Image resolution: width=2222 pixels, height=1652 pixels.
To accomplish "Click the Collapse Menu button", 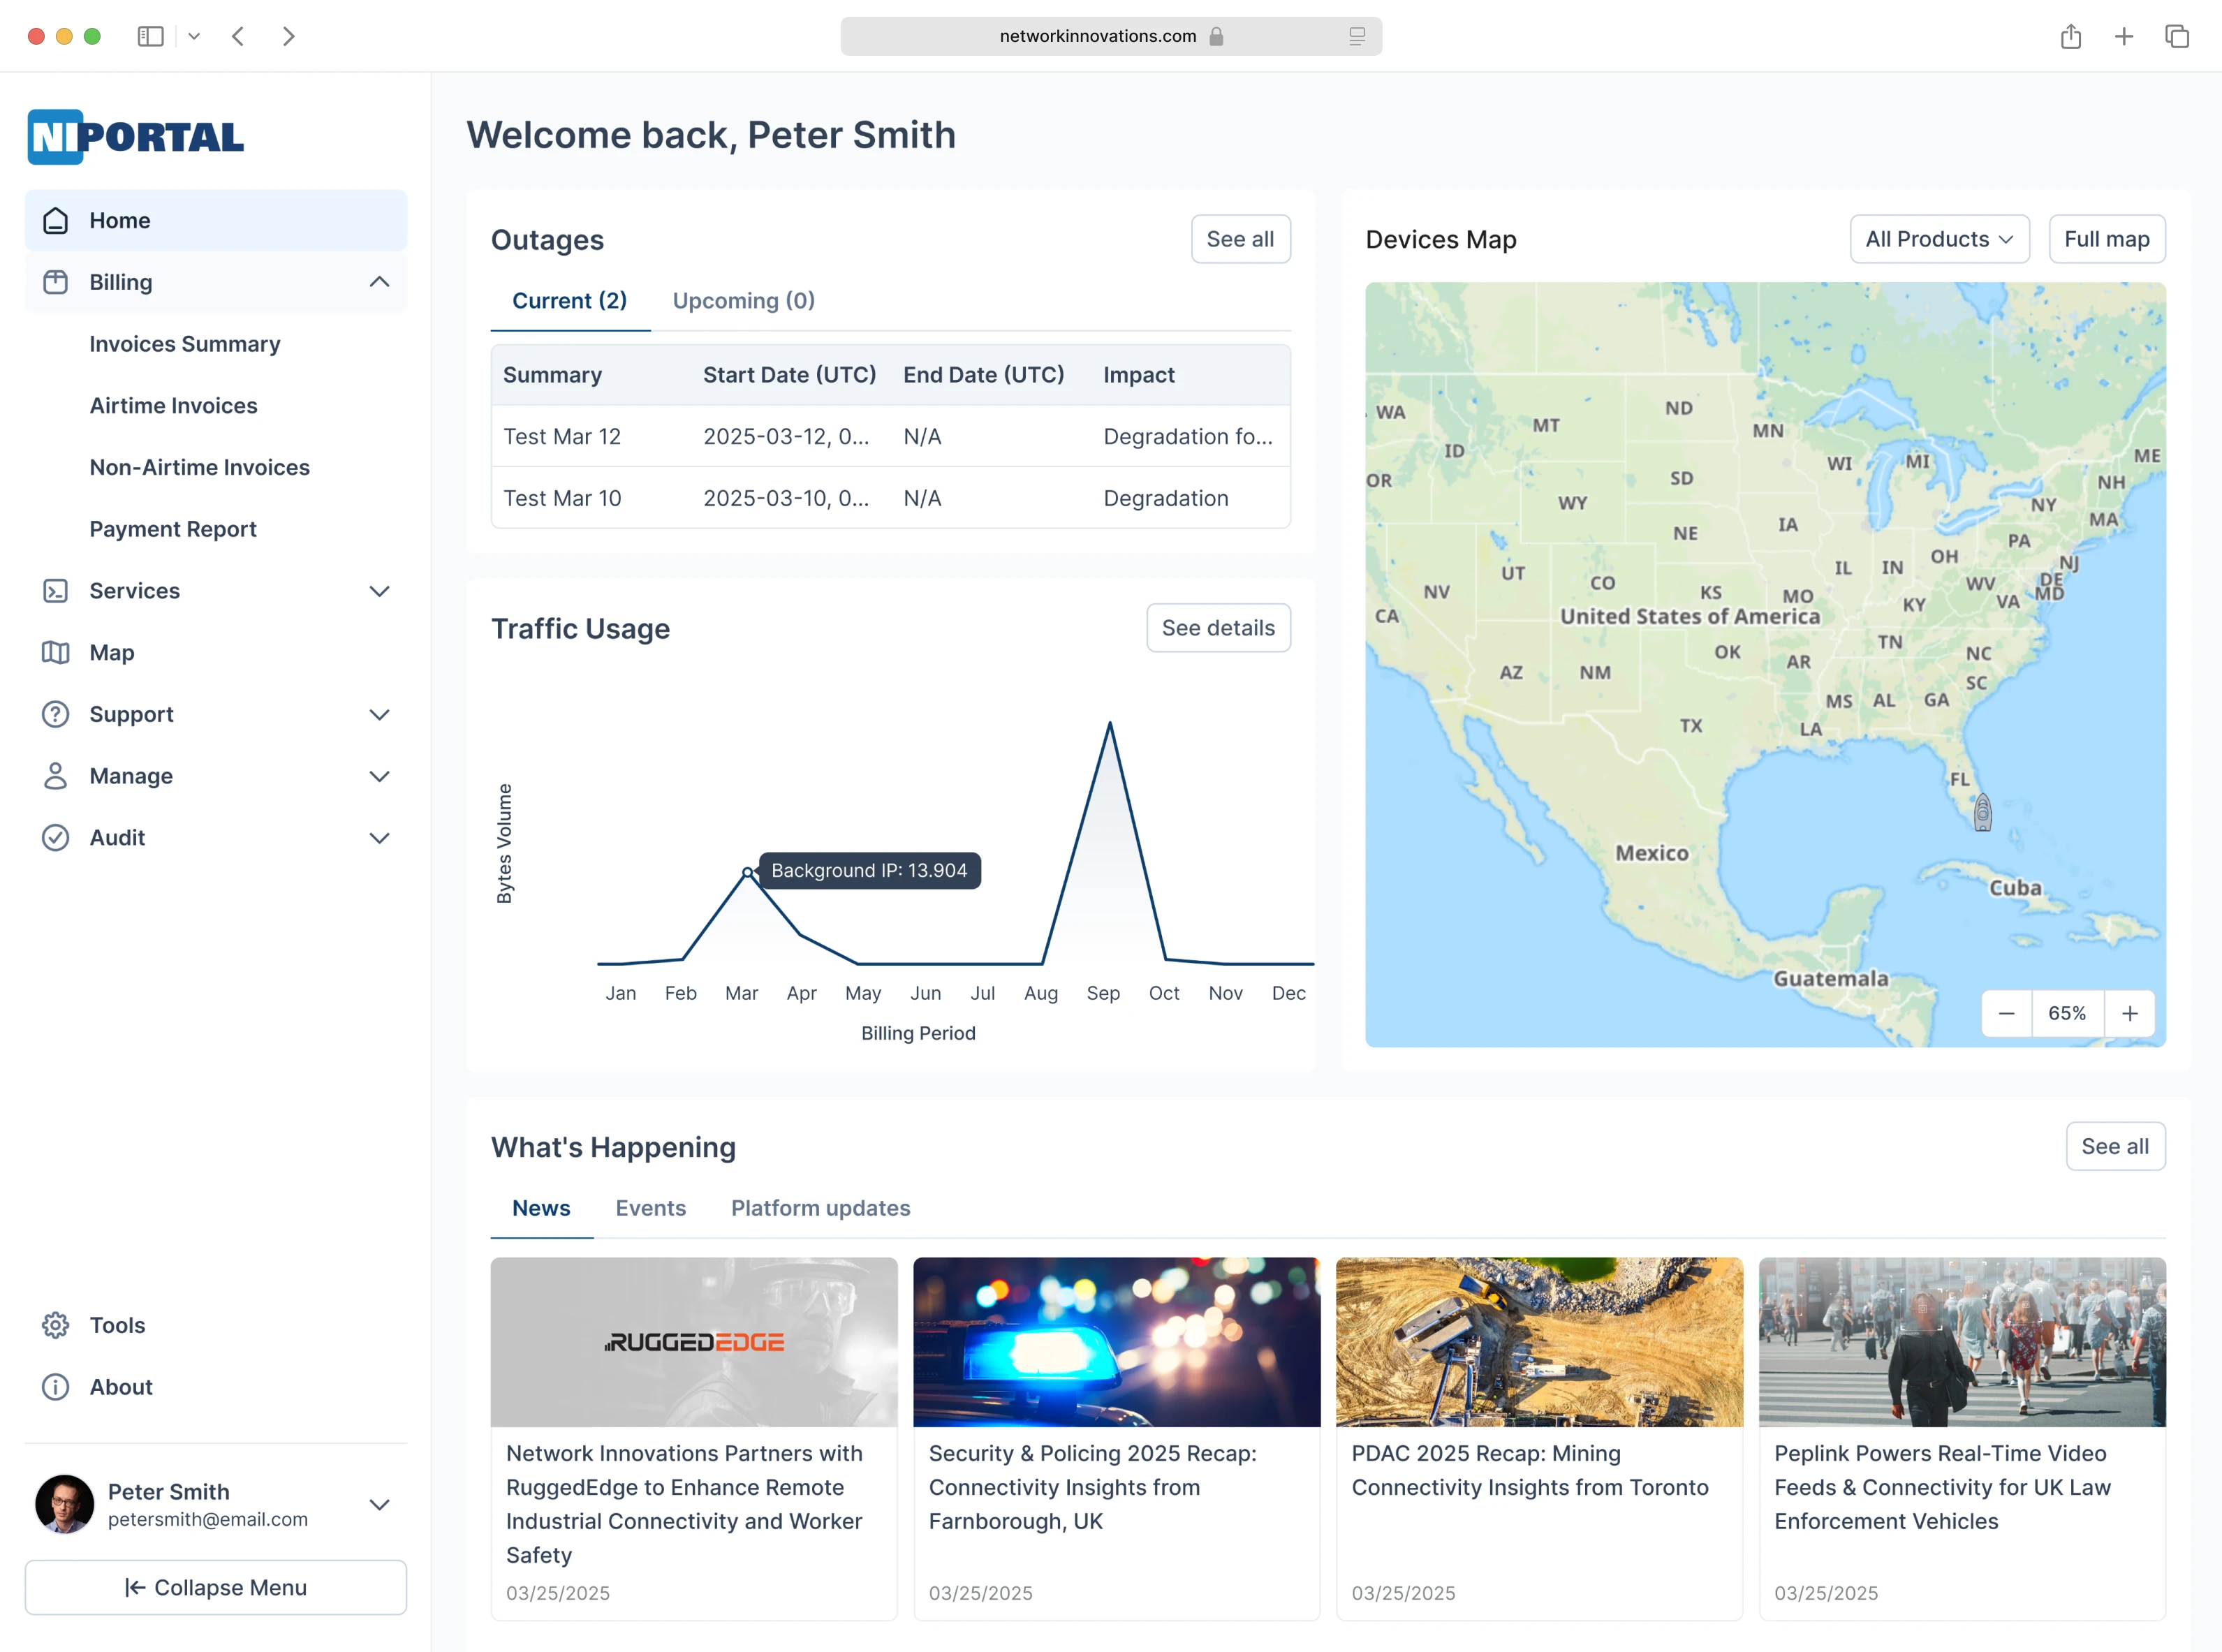I will (x=216, y=1588).
